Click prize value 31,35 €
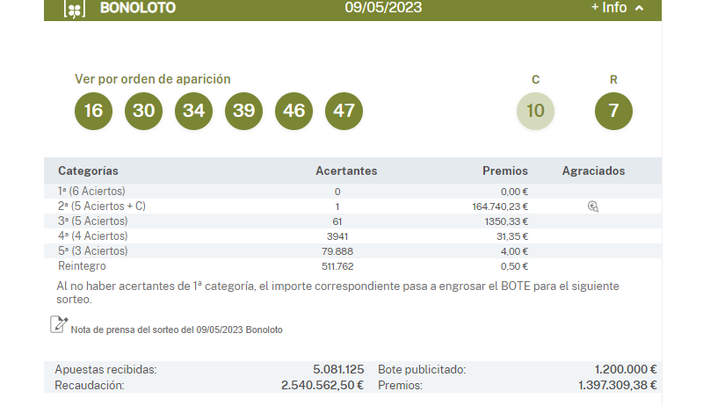The image size is (703, 406). click(512, 236)
